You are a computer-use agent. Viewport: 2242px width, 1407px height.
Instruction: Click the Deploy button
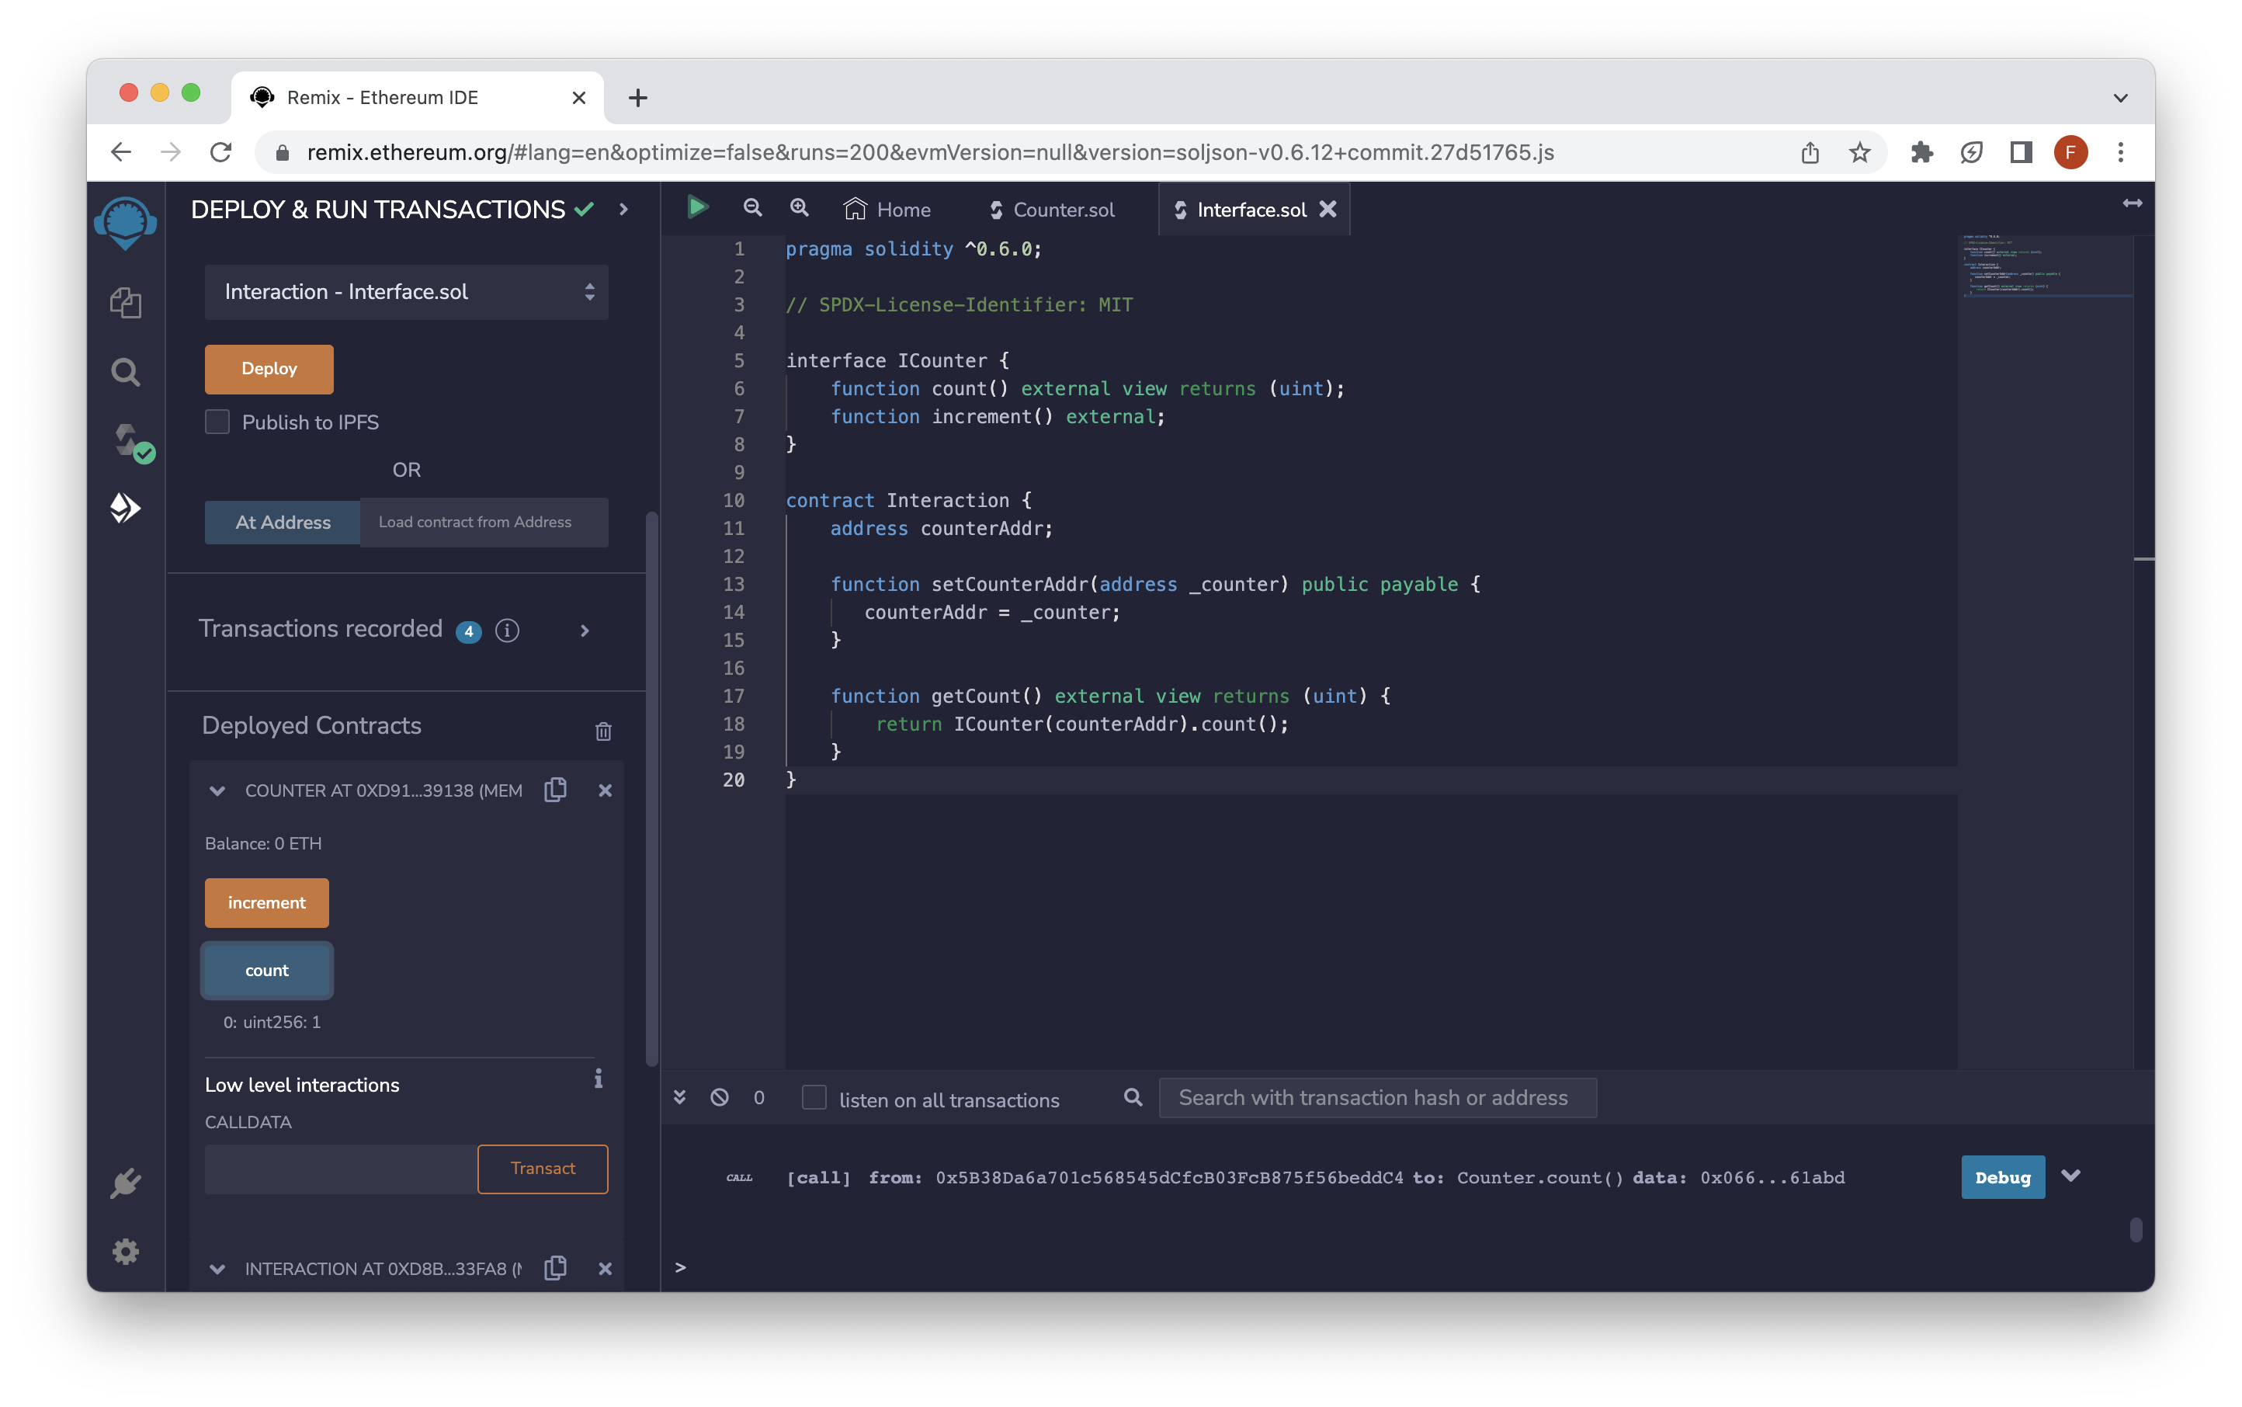tap(269, 368)
